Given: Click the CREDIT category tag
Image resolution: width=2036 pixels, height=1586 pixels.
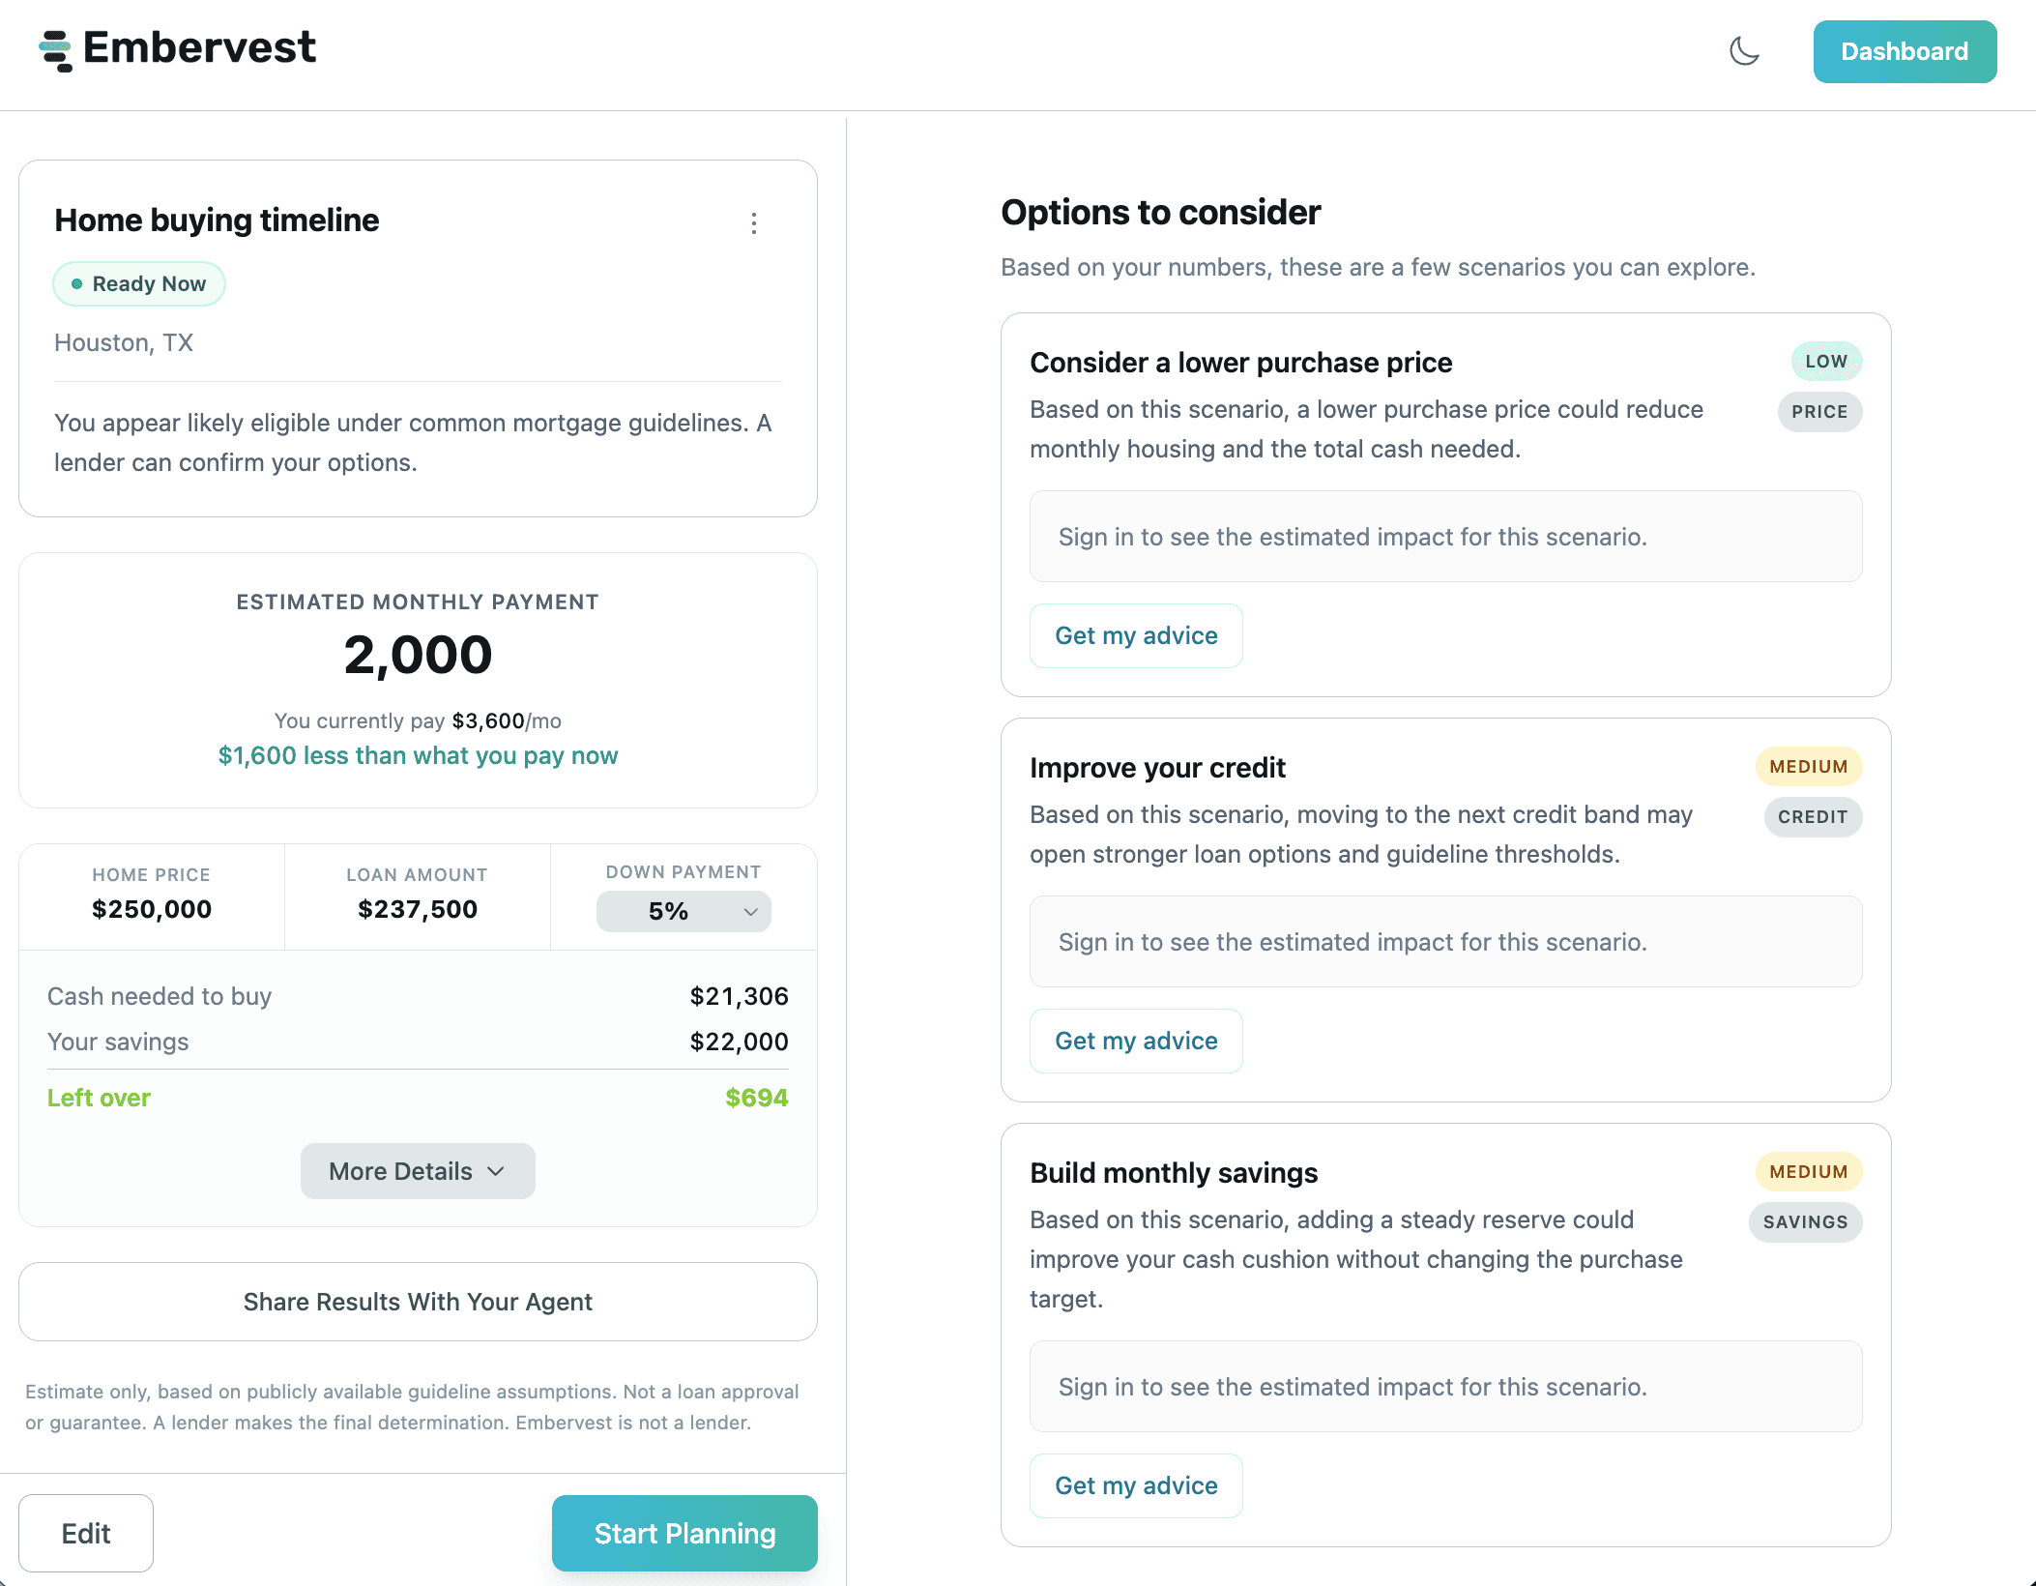Looking at the screenshot, I should [1813, 817].
